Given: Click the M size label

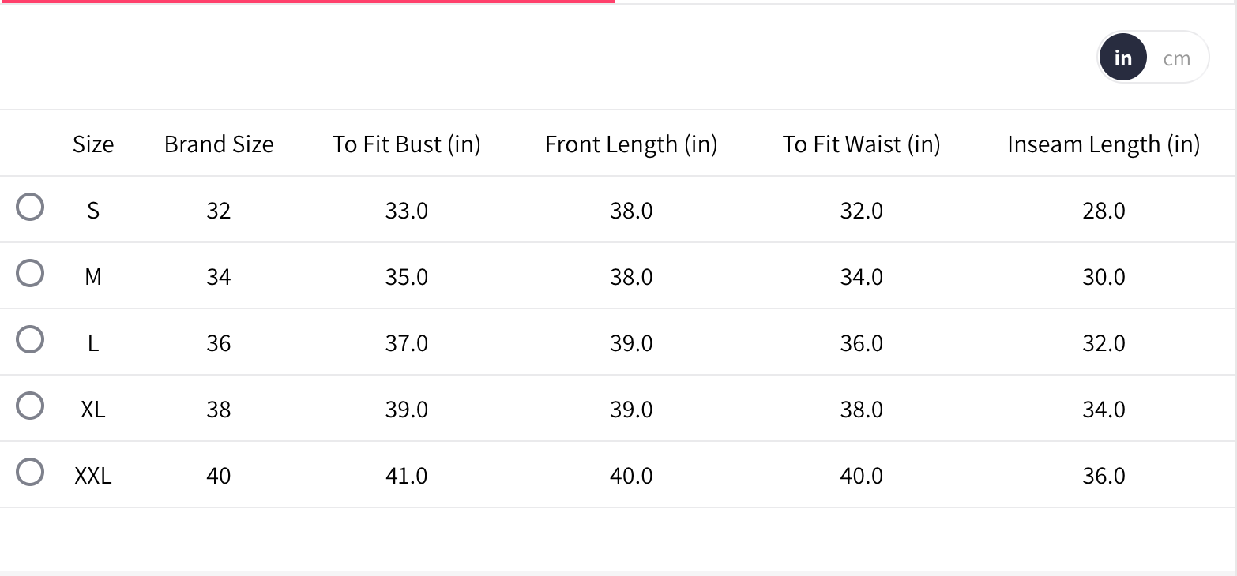Looking at the screenshot, I should pos(93,277).
